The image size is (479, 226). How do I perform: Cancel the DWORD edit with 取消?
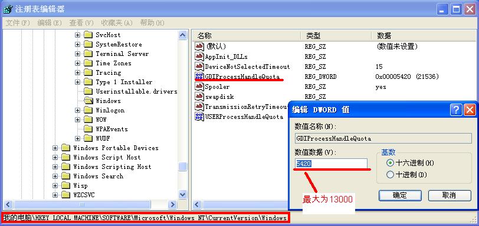(450, 195)
